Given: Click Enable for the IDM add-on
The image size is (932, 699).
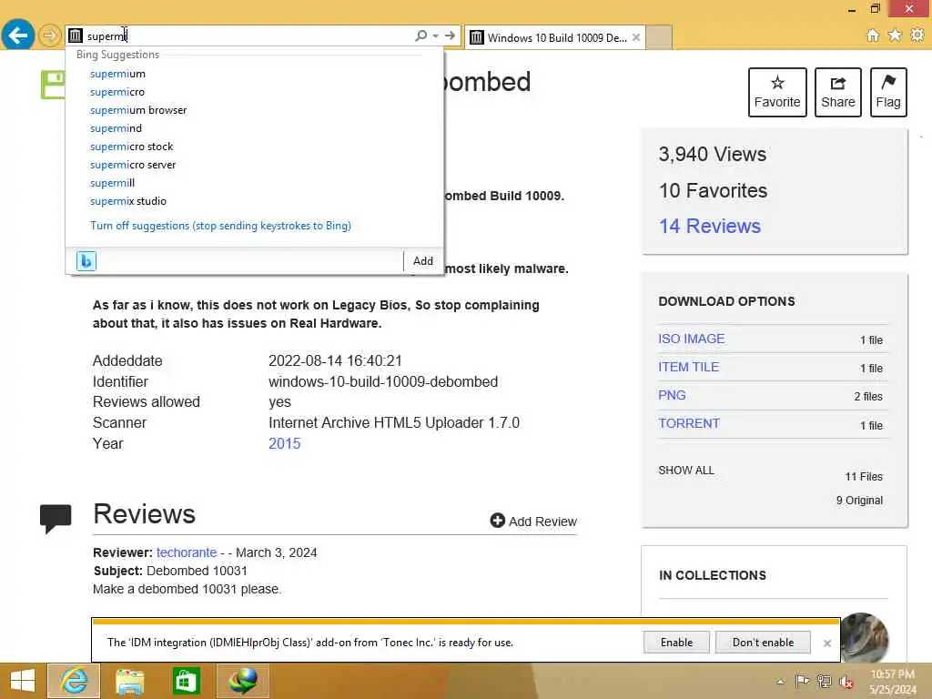Looking at the screenshot, I should [x=676, y=643].
